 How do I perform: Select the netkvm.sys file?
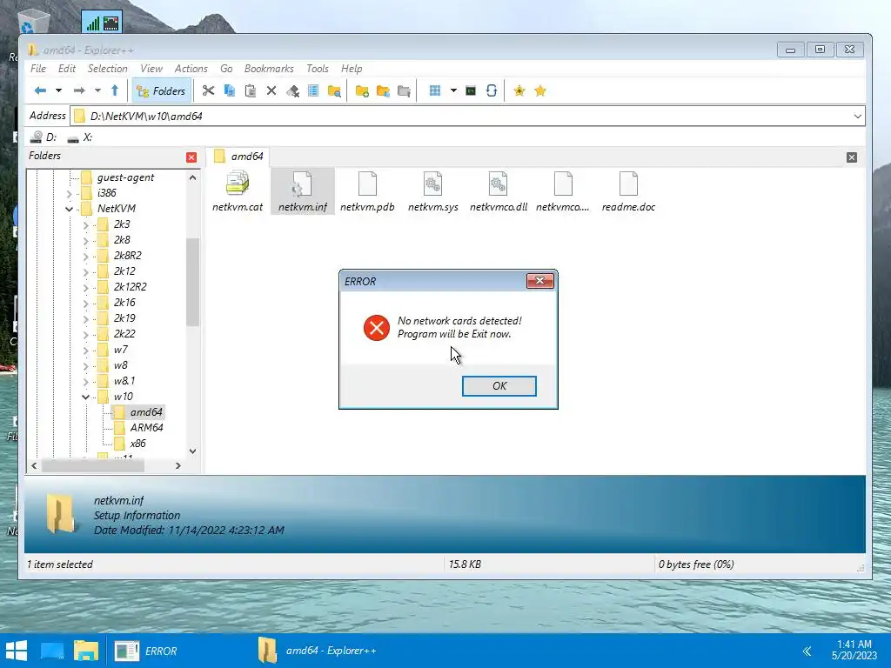coord(433,192)
